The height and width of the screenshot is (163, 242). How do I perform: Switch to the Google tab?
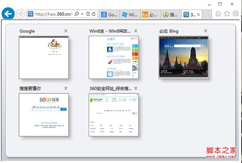109,14
